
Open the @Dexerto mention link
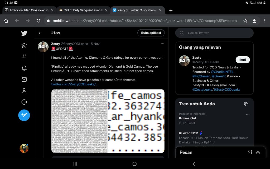tap(219, 76)
